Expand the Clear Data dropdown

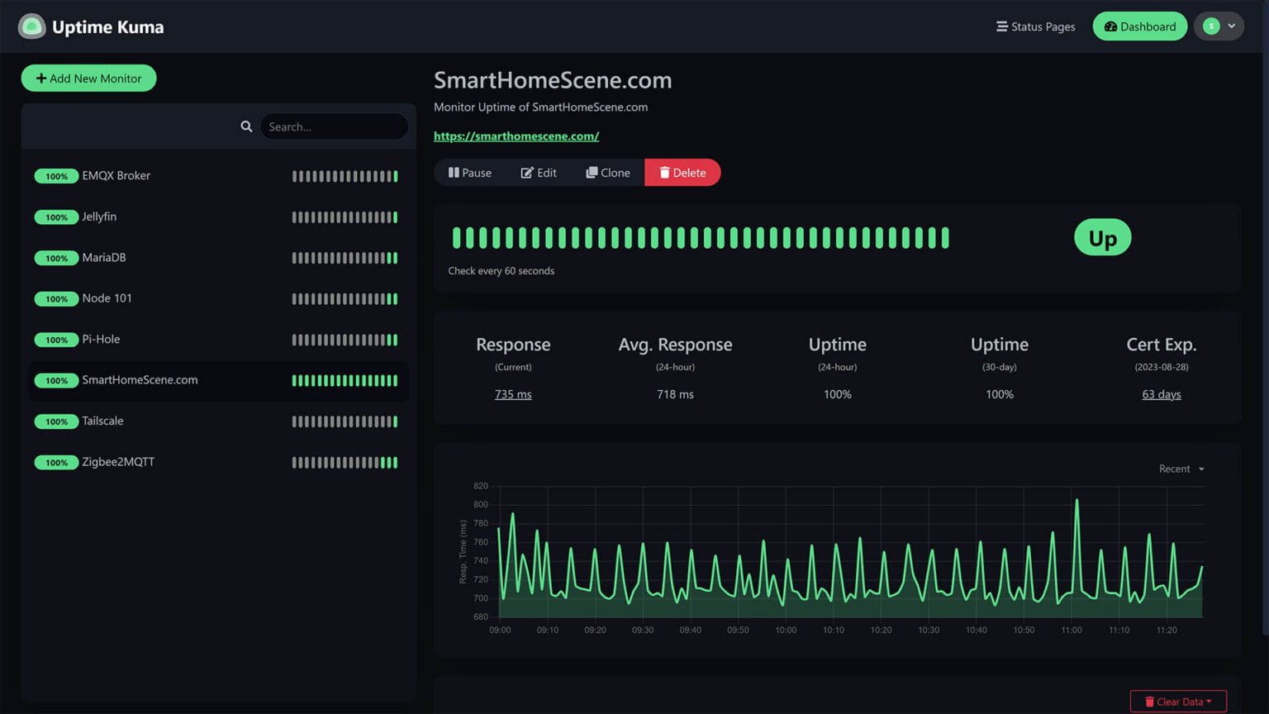(1178, 702)
